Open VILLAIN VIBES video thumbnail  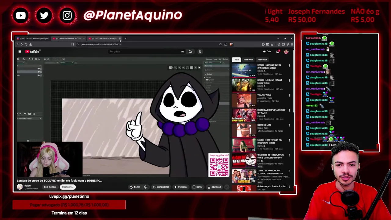244,100
